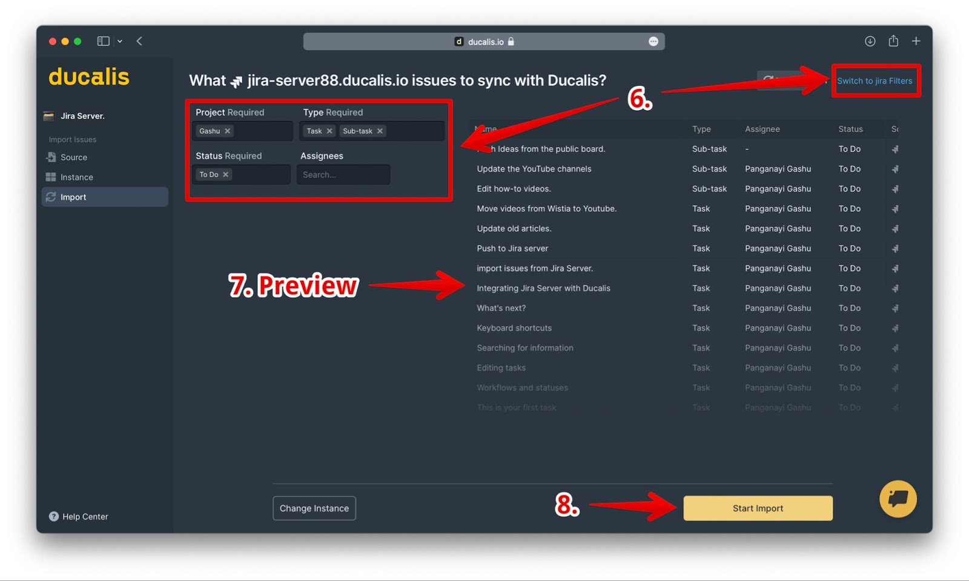Click the Assignees search field

(x=343, y=174)
